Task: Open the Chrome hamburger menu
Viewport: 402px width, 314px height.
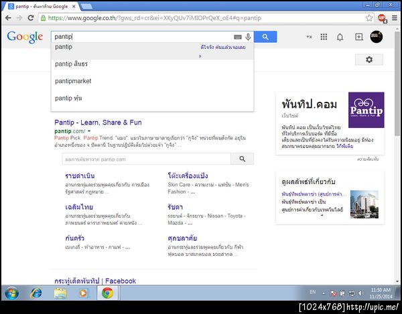Action: click(395, 18)
